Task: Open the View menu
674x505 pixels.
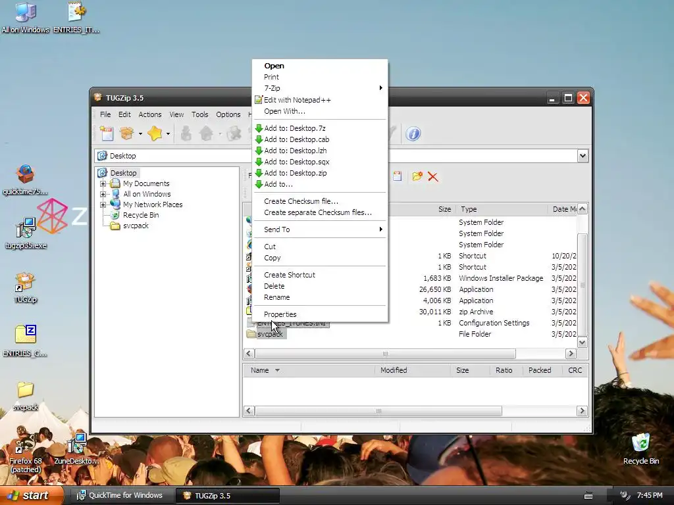Action: click(x=176, y=114)
